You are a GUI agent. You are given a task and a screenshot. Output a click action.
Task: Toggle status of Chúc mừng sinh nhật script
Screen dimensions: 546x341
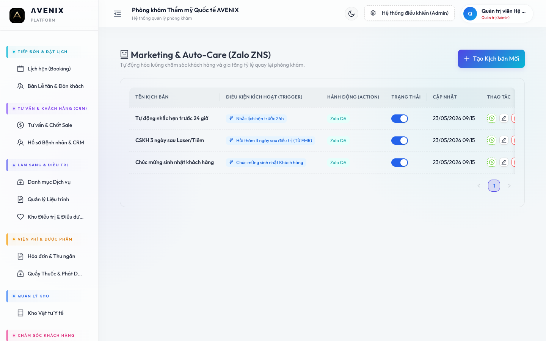[400, 163]
